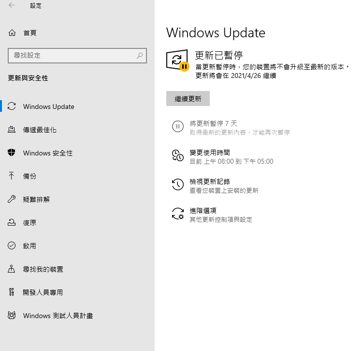Open 傳遞最佳化 settings page
This screenshot has height=351, width=363.
(77, 130)
